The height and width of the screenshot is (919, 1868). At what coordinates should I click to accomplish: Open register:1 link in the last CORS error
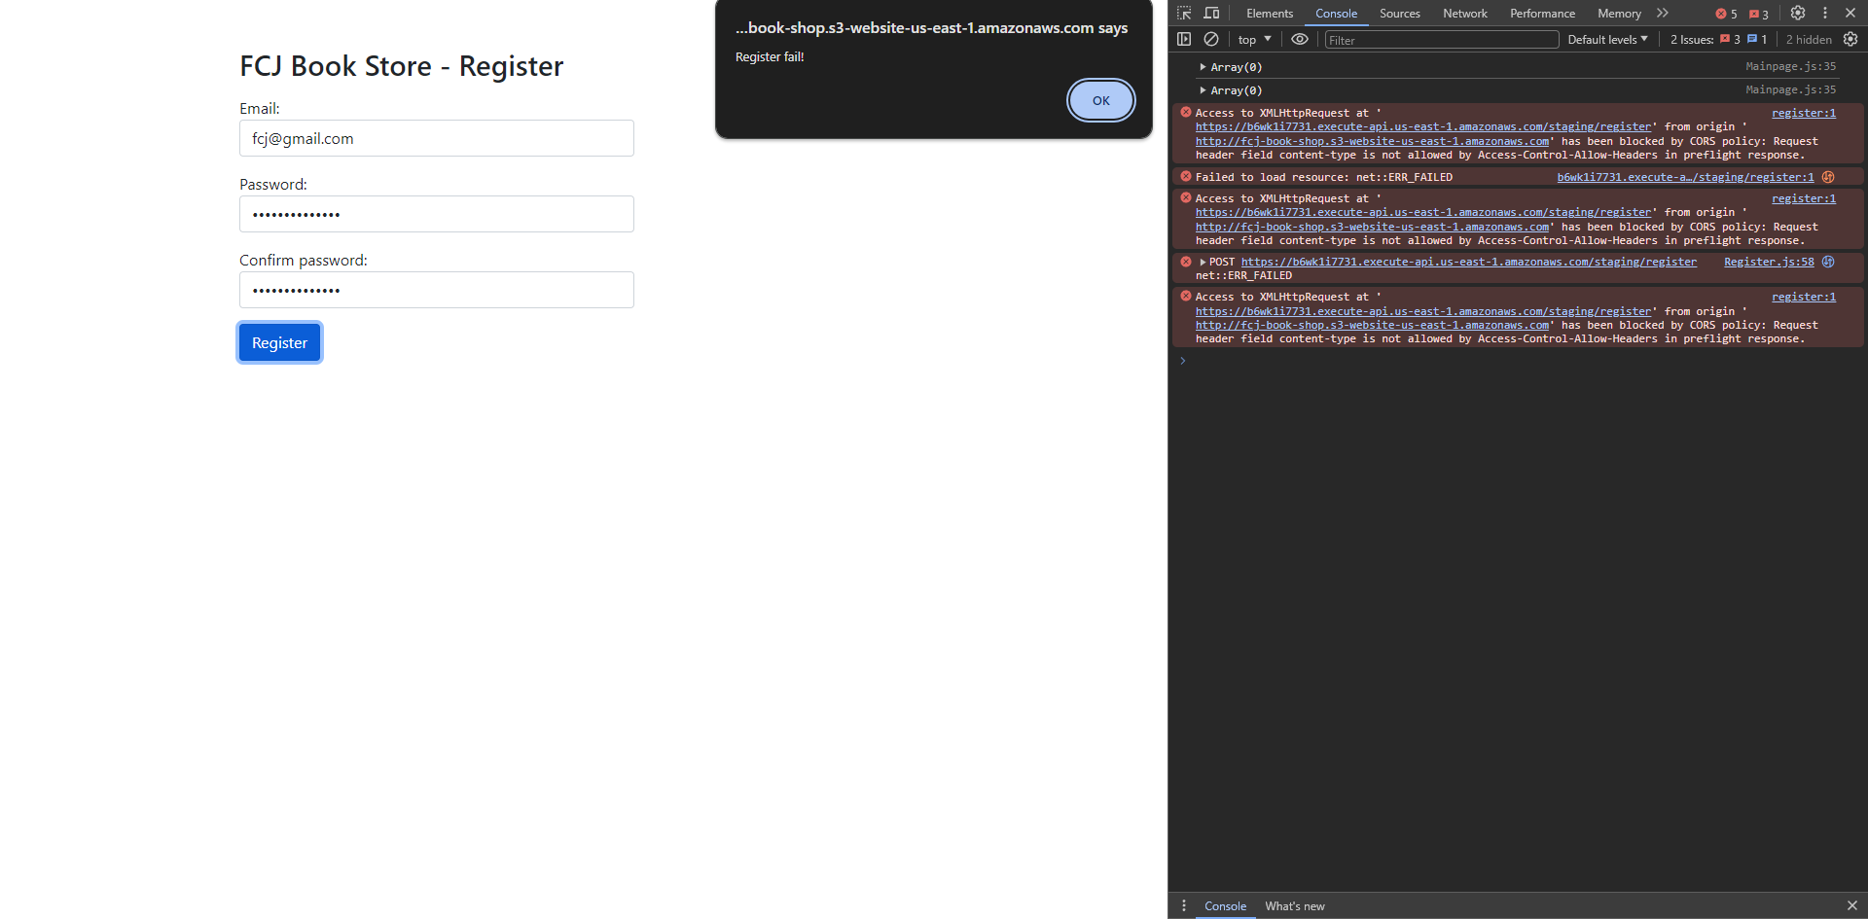(x=1804, y=297)
